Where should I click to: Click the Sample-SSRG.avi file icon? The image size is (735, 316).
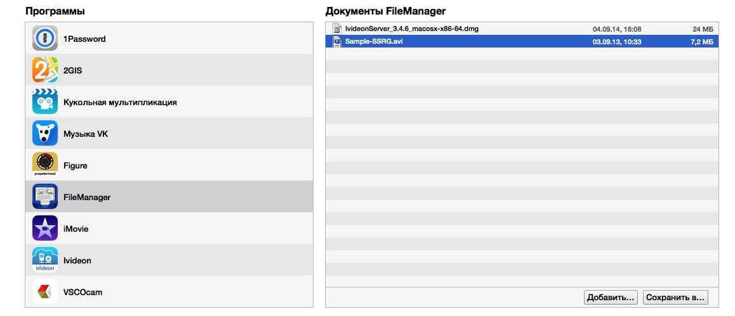tap(338, 41)
